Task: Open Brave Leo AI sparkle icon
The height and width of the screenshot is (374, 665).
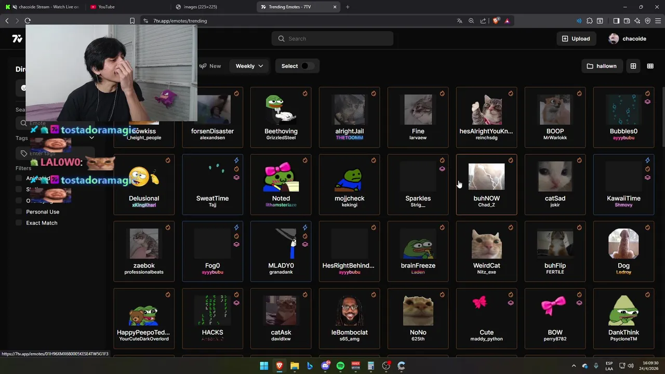Action: 637,21
